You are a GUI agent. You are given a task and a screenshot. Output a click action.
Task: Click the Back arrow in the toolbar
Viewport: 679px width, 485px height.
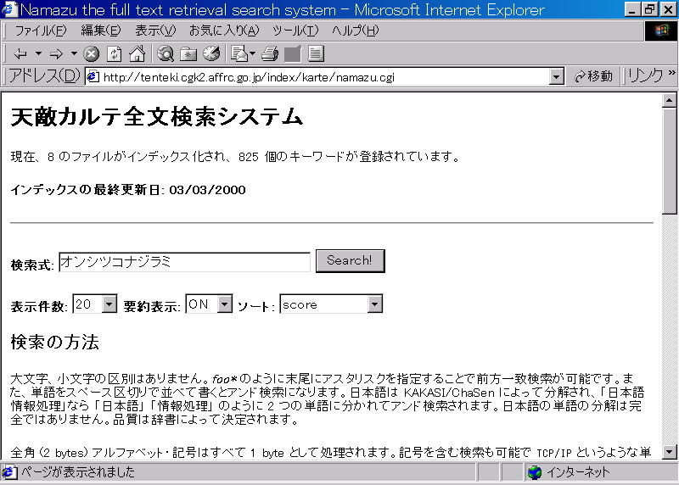click(20, 54)
